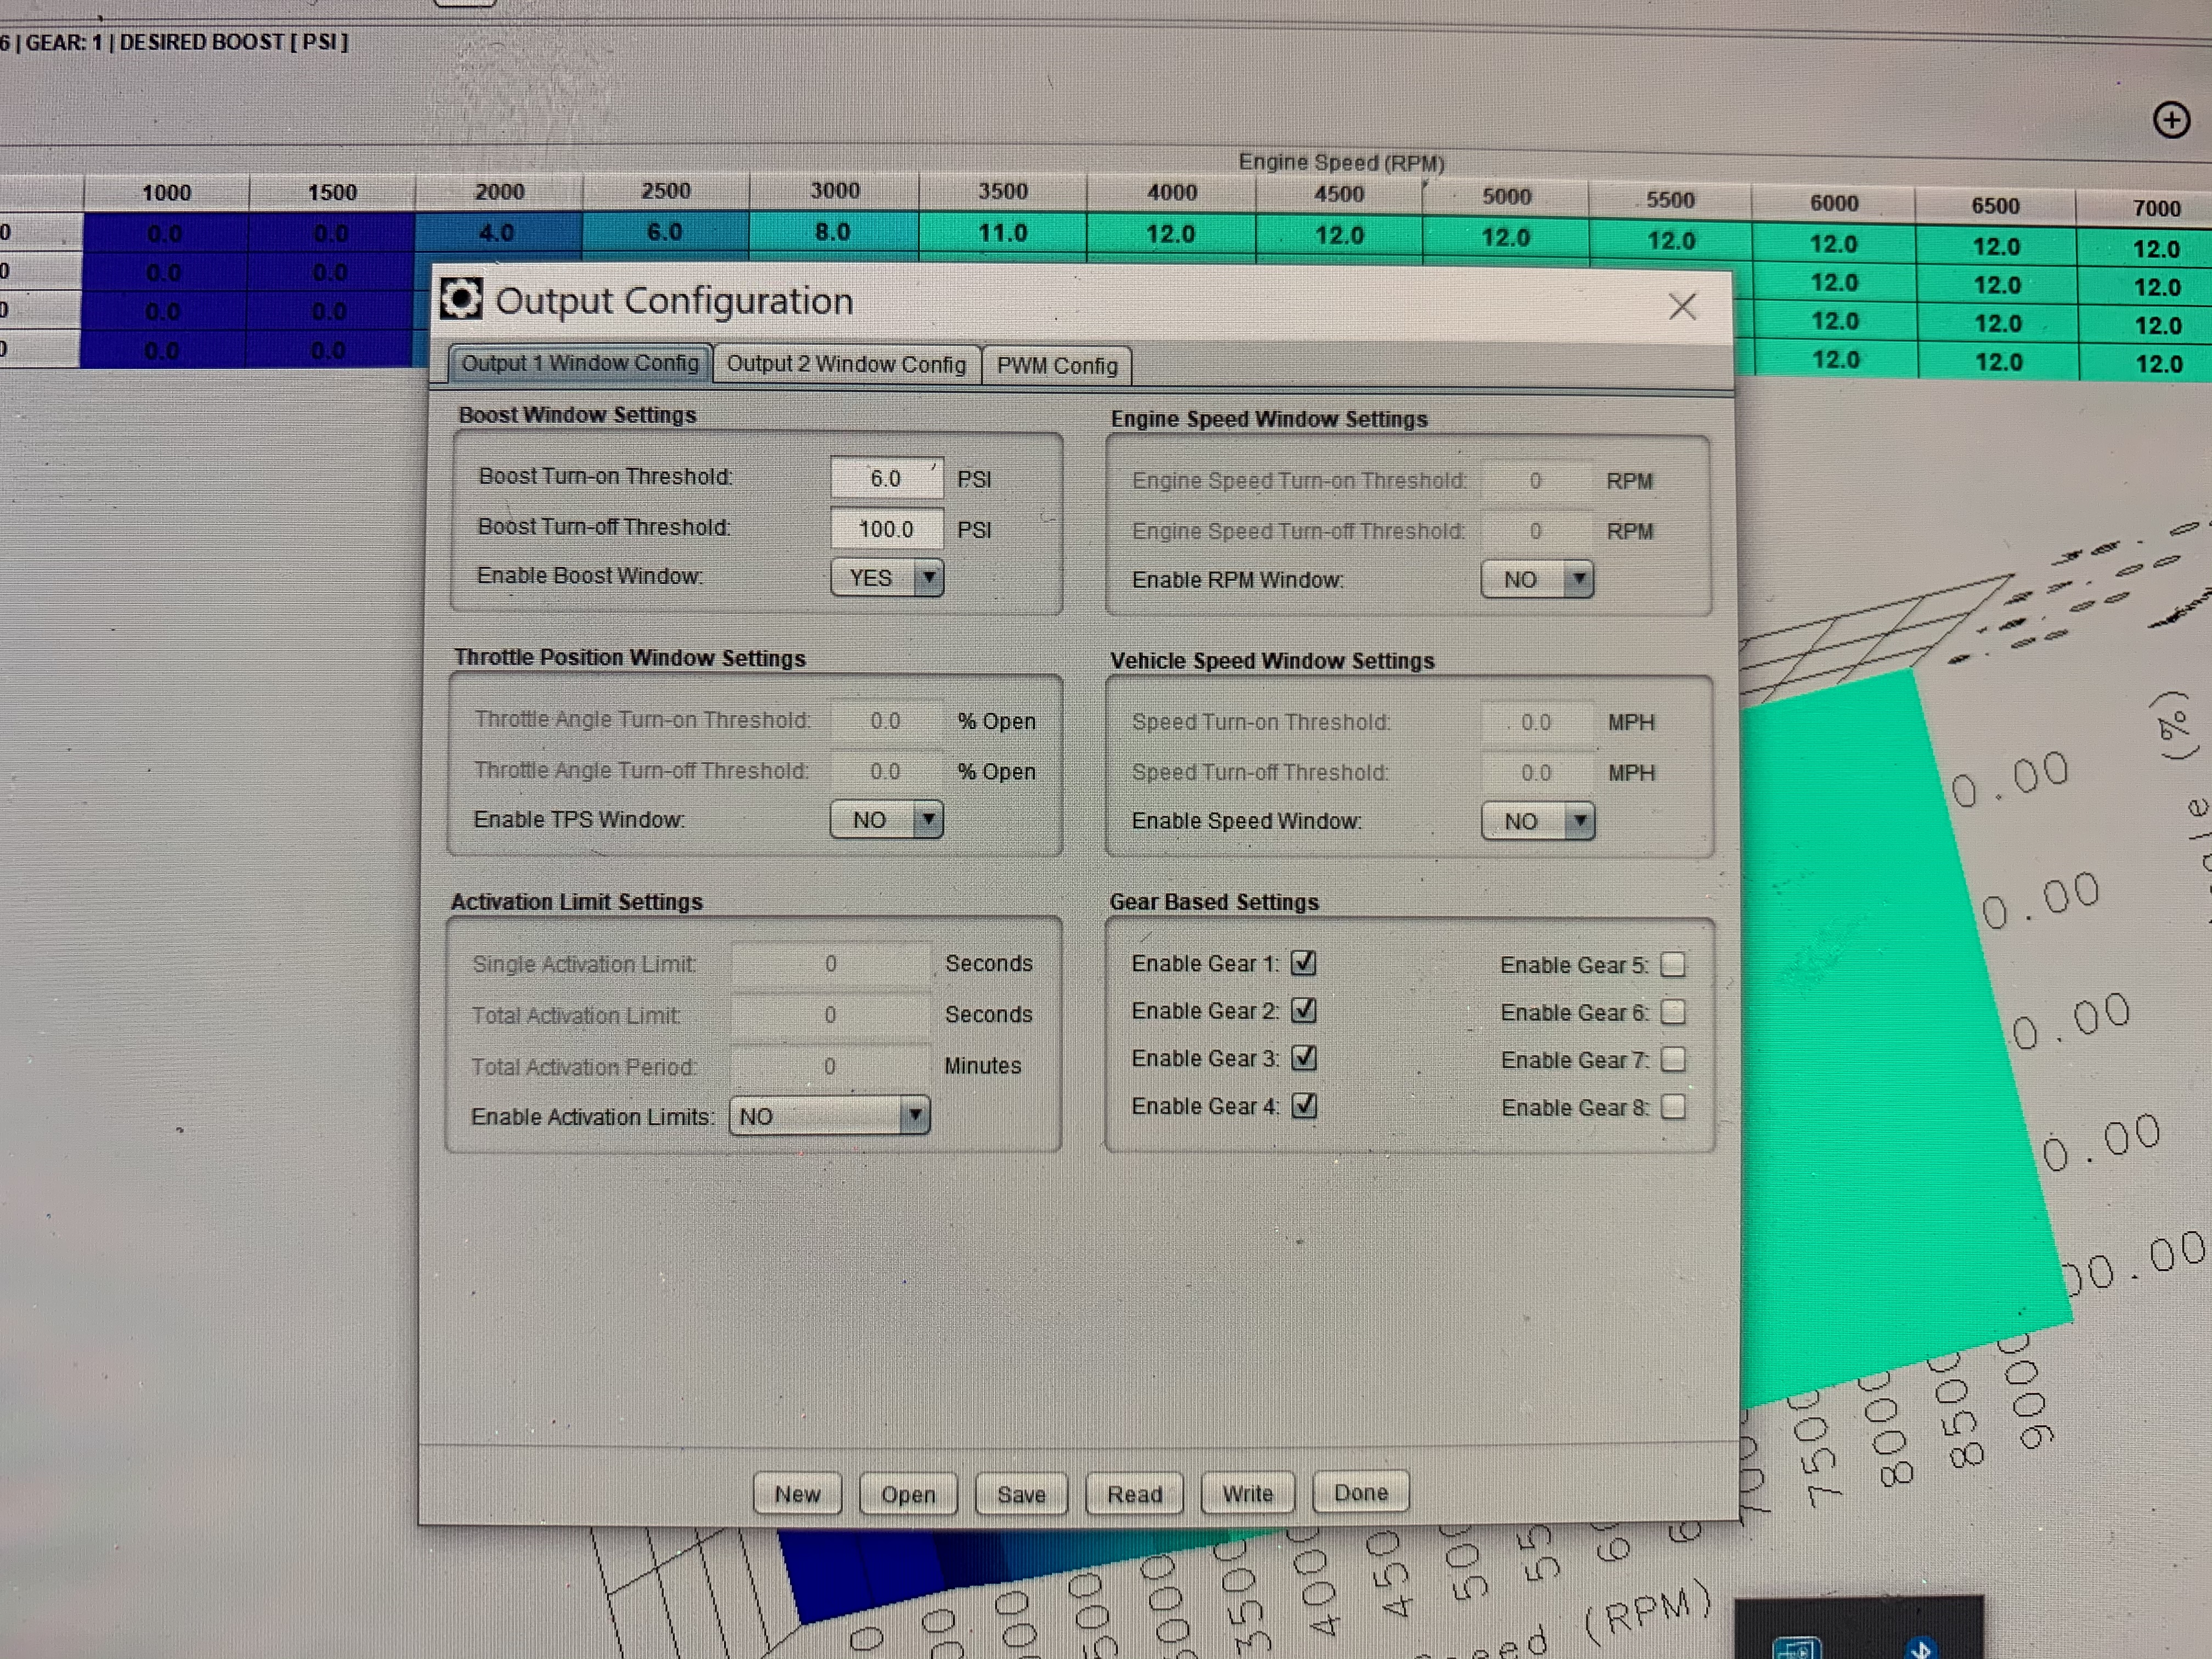Enable Gear 8 checkbox
The width and height of the screenshot is (2212, 1659).
pyautogui.click(x=1672, y=1108)
